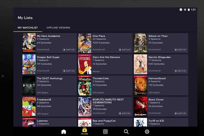Click VRV Select label under HarmonQuest
Viewport: 204px width, 136px height.
point(154,93)
